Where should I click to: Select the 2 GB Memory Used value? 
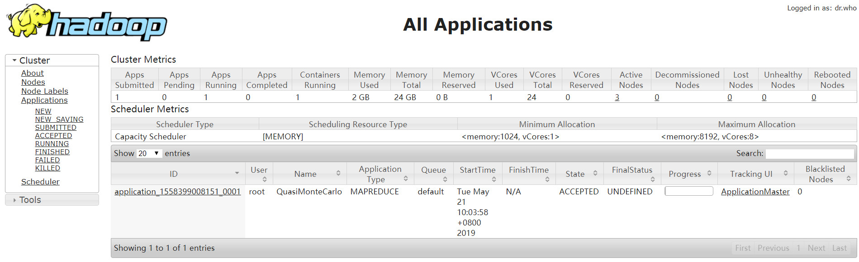[361, 97]
